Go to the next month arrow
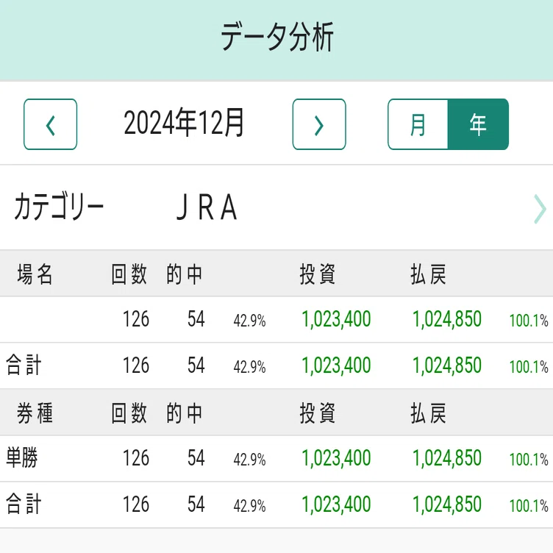Viewport: 553px width, 553px height. click(319, 124)
